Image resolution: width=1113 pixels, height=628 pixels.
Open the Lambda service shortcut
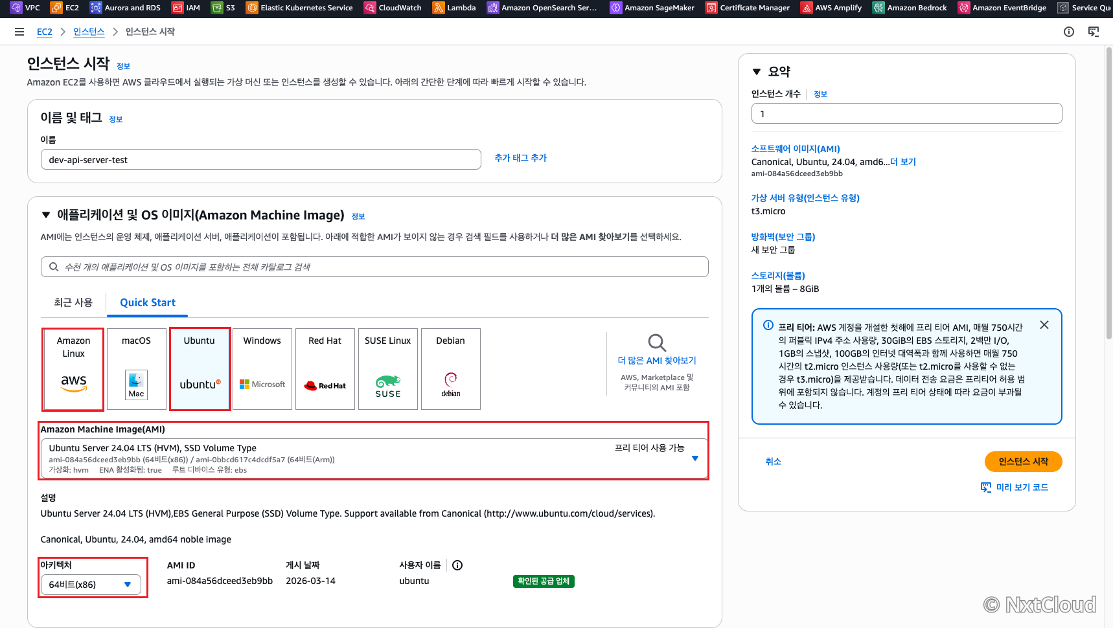coord(455,8)
